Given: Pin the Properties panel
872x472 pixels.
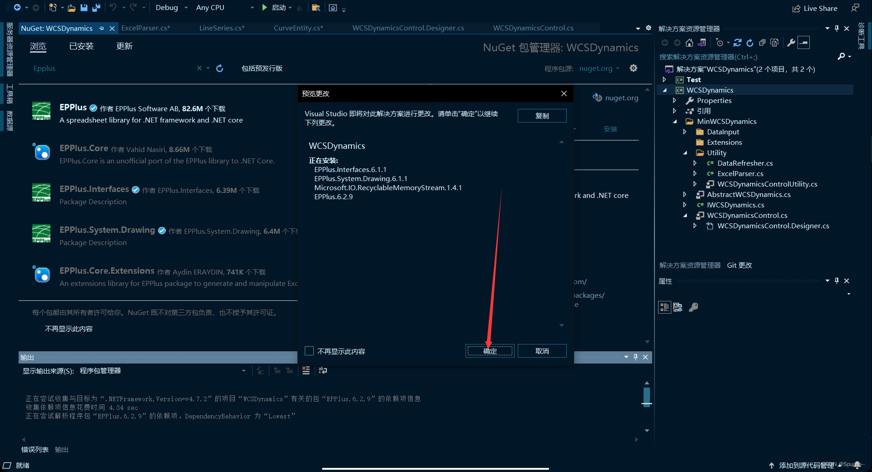Looking at the screenshot, I should [837, 281].
